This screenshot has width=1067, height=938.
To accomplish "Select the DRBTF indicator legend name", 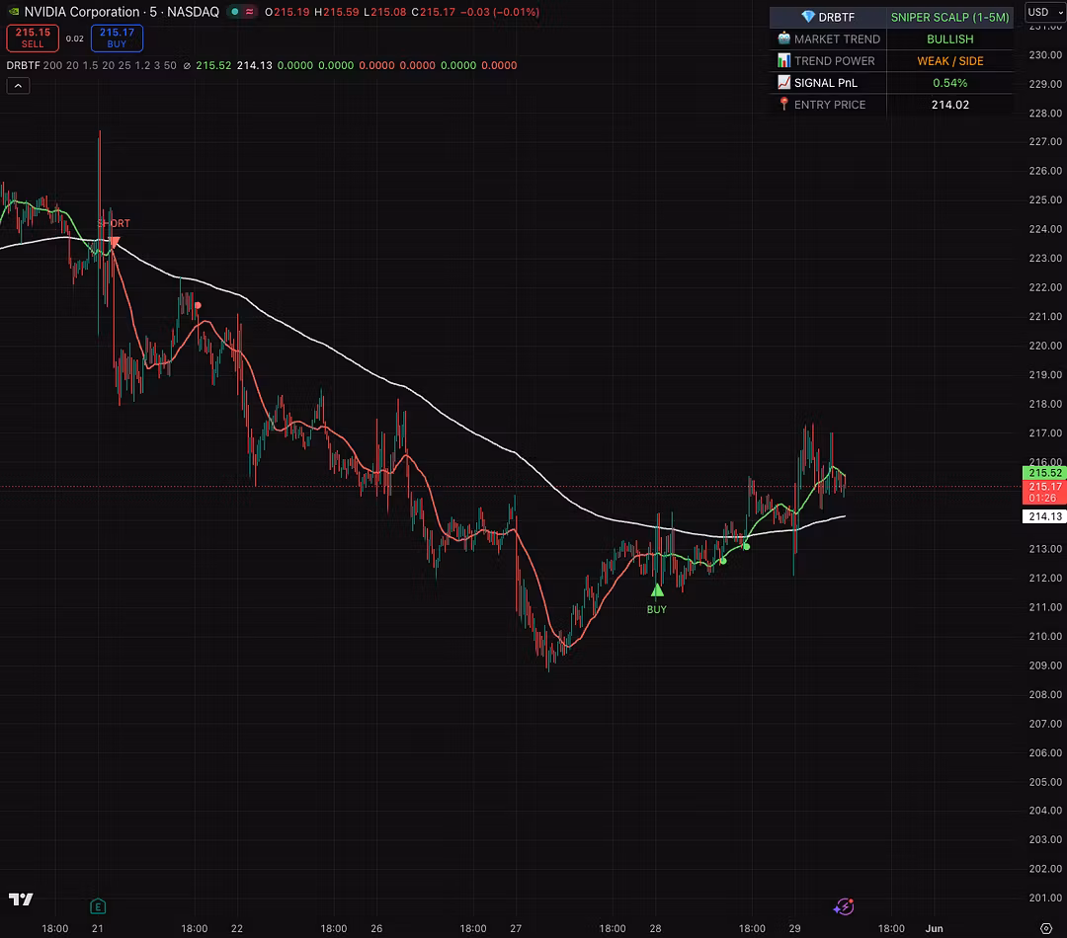I will [x=23, y=65].
